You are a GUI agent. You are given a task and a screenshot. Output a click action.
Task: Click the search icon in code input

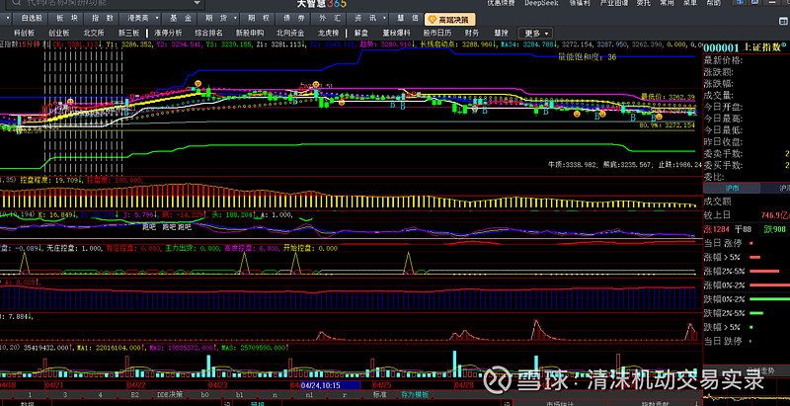click(x=16, y=5)
